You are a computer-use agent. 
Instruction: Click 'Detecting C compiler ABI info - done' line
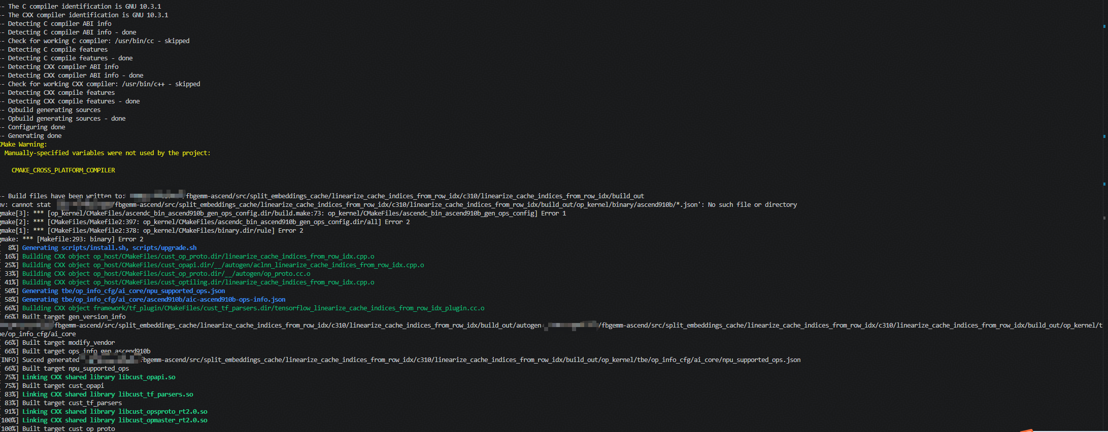pos(68,32)
